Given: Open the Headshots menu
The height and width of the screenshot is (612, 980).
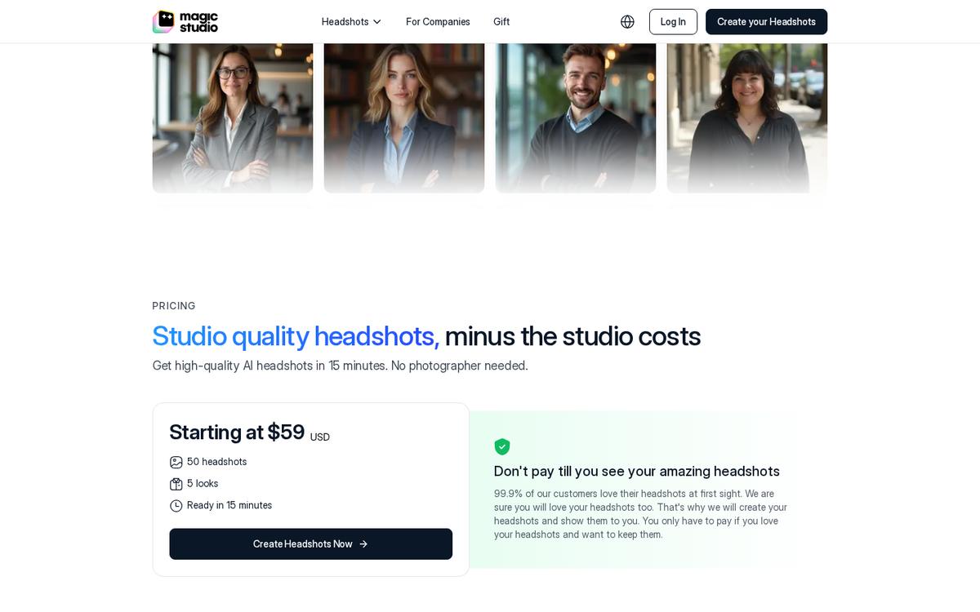Looking at the screenshot, I should tap(352, 22).
